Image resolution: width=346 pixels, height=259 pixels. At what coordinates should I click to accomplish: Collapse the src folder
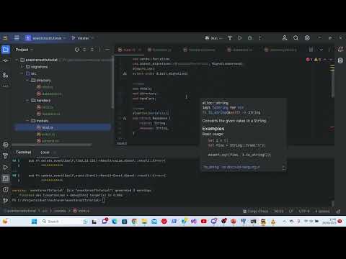(22, 73)
